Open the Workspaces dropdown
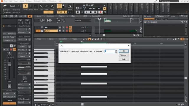189x106 pixels. (169, 1)
